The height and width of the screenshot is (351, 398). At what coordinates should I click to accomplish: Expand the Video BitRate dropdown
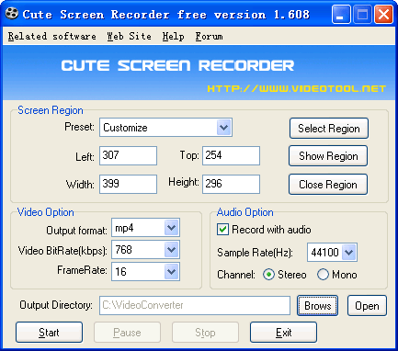click(x=171, y=250)
